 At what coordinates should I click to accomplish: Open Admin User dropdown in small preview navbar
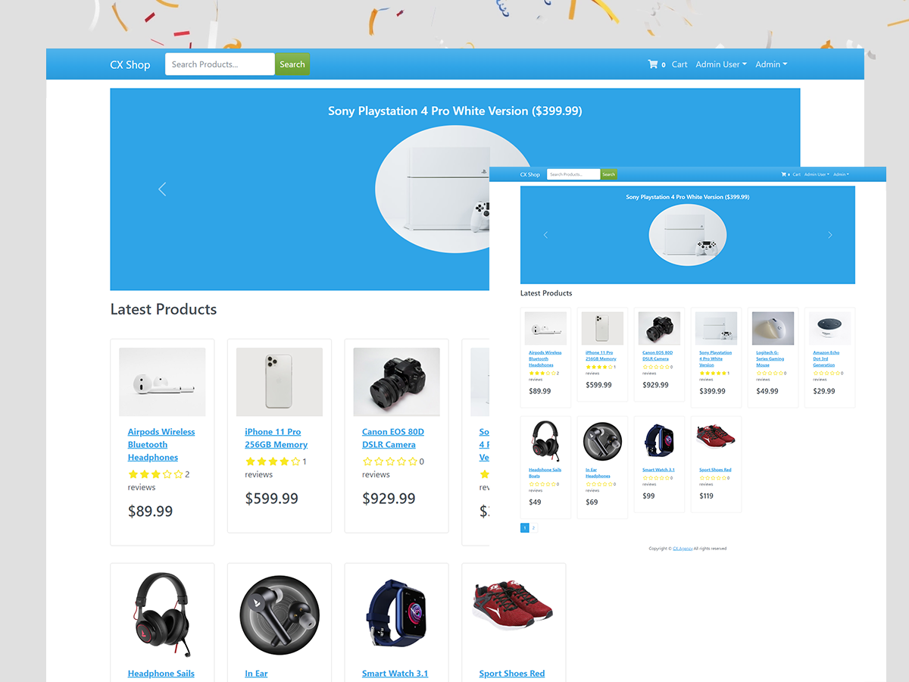tap(817, 174)
